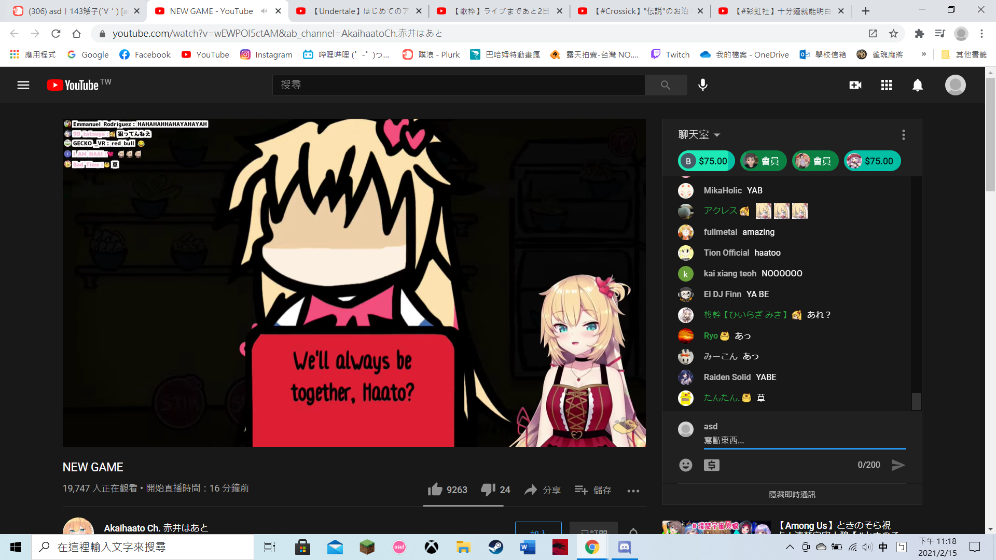Open the YouTube guide hamburger menu

pyautogui.click(x=23, y=85)
